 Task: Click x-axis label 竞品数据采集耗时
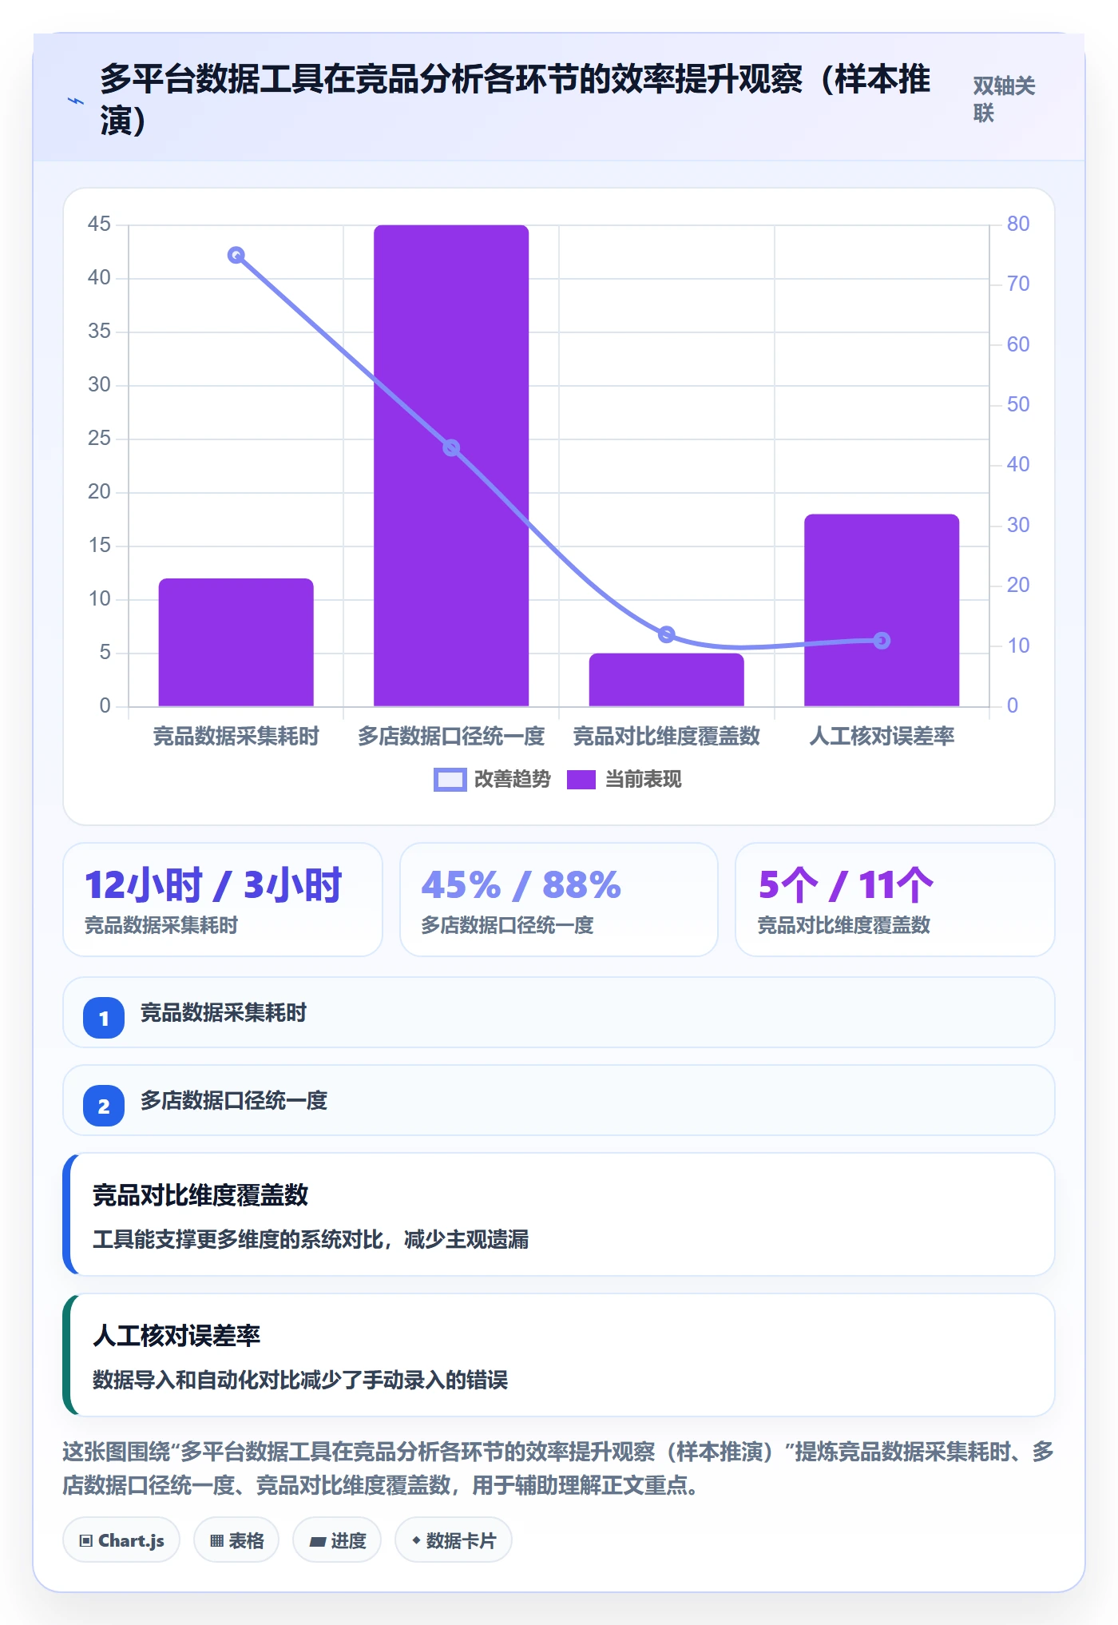[x=236, y=736]
